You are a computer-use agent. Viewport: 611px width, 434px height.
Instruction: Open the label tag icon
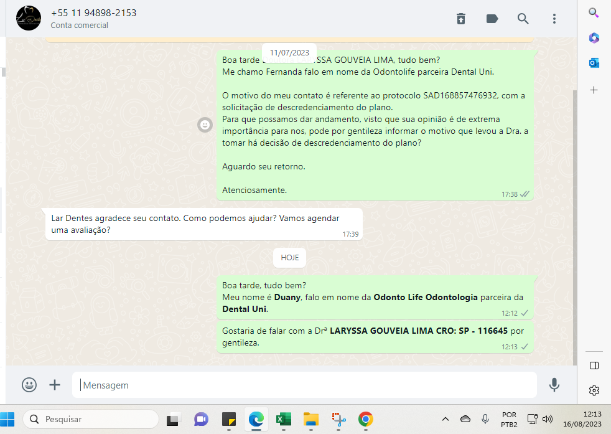click(x=492, y=18)
